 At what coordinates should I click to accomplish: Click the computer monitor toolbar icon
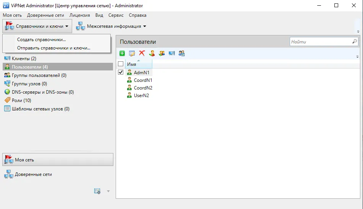(x=172, y=53)
